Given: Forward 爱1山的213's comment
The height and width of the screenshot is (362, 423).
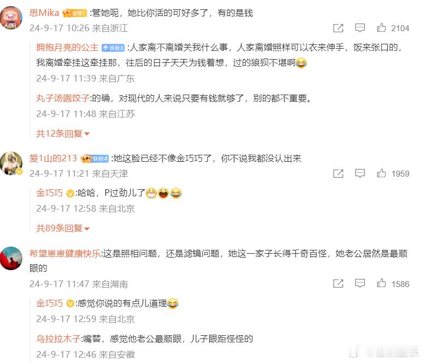Looking at the screenshot, I should pyautogui.click(x=338, y=173).
